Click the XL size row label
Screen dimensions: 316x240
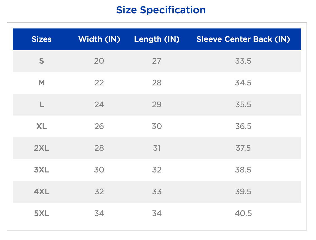tap(42, 126)
